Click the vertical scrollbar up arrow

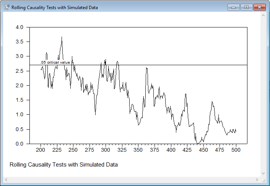click(263, 15)
